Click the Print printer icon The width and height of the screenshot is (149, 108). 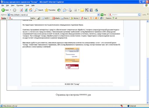(x=70, y=10)
